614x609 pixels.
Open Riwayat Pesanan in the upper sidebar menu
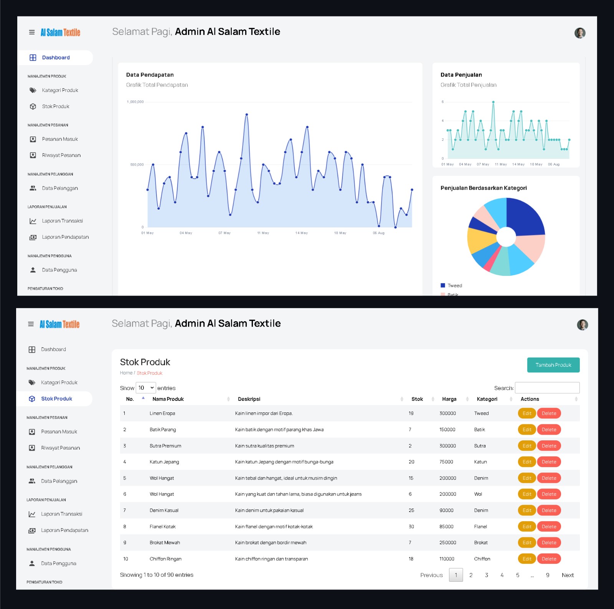pyautogui.click(x=61, y=155)
